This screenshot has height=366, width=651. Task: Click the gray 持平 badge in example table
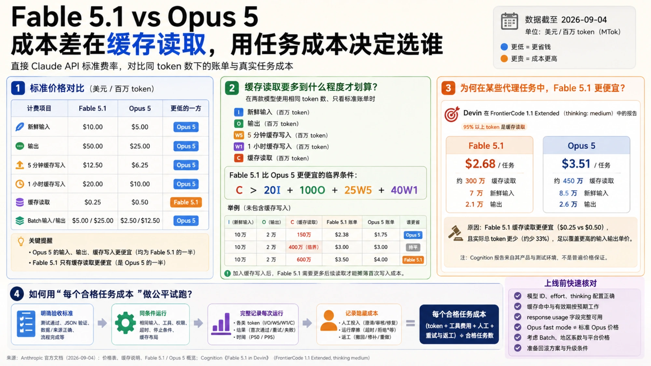[x=413, y=247]
